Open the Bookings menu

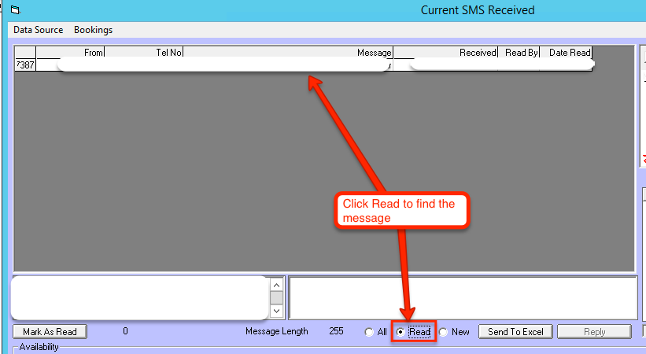pos(93,30)
